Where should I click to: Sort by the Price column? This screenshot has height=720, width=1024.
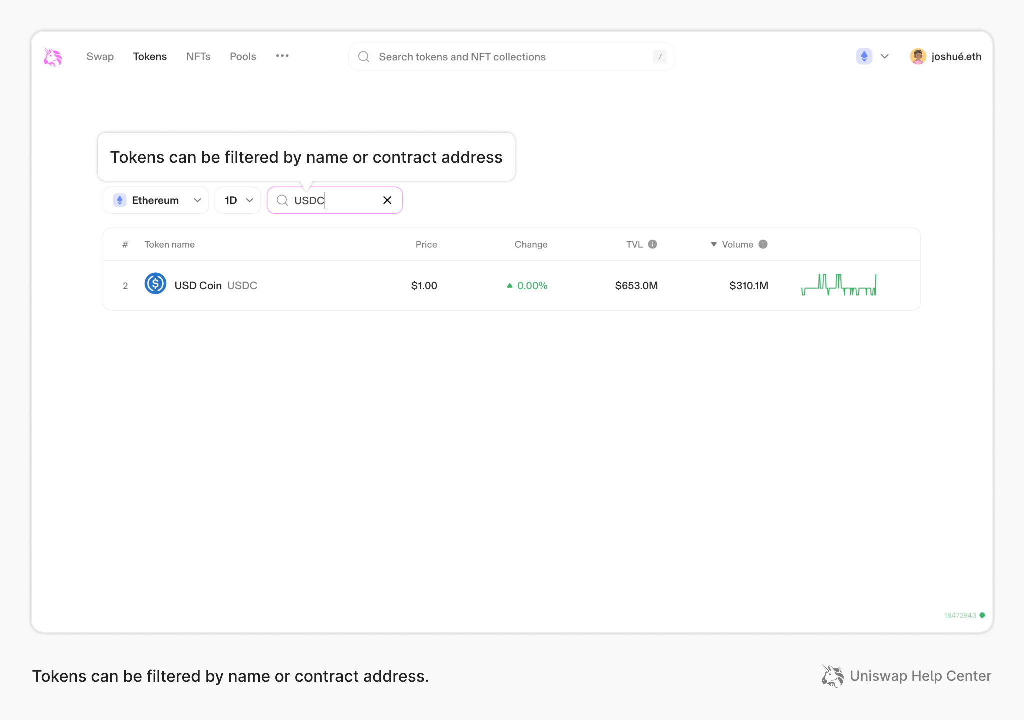426,244
